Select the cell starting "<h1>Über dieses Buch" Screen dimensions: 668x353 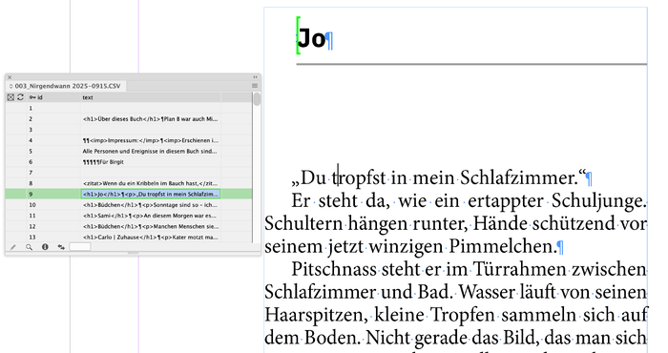click(x=151, y=119)
